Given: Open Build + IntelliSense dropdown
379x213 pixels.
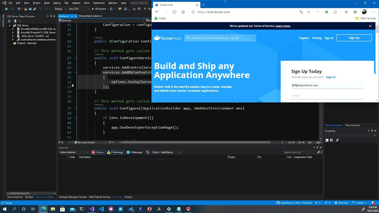Looking at the screenshot, I should [x=167, y=152].
